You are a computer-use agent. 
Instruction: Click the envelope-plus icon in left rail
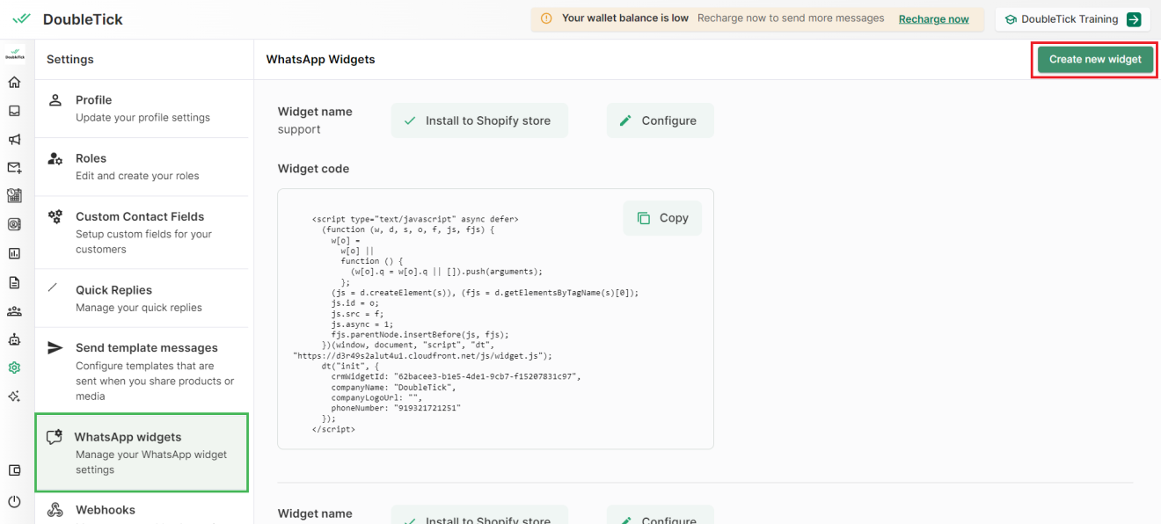click(x=14, y=167)
